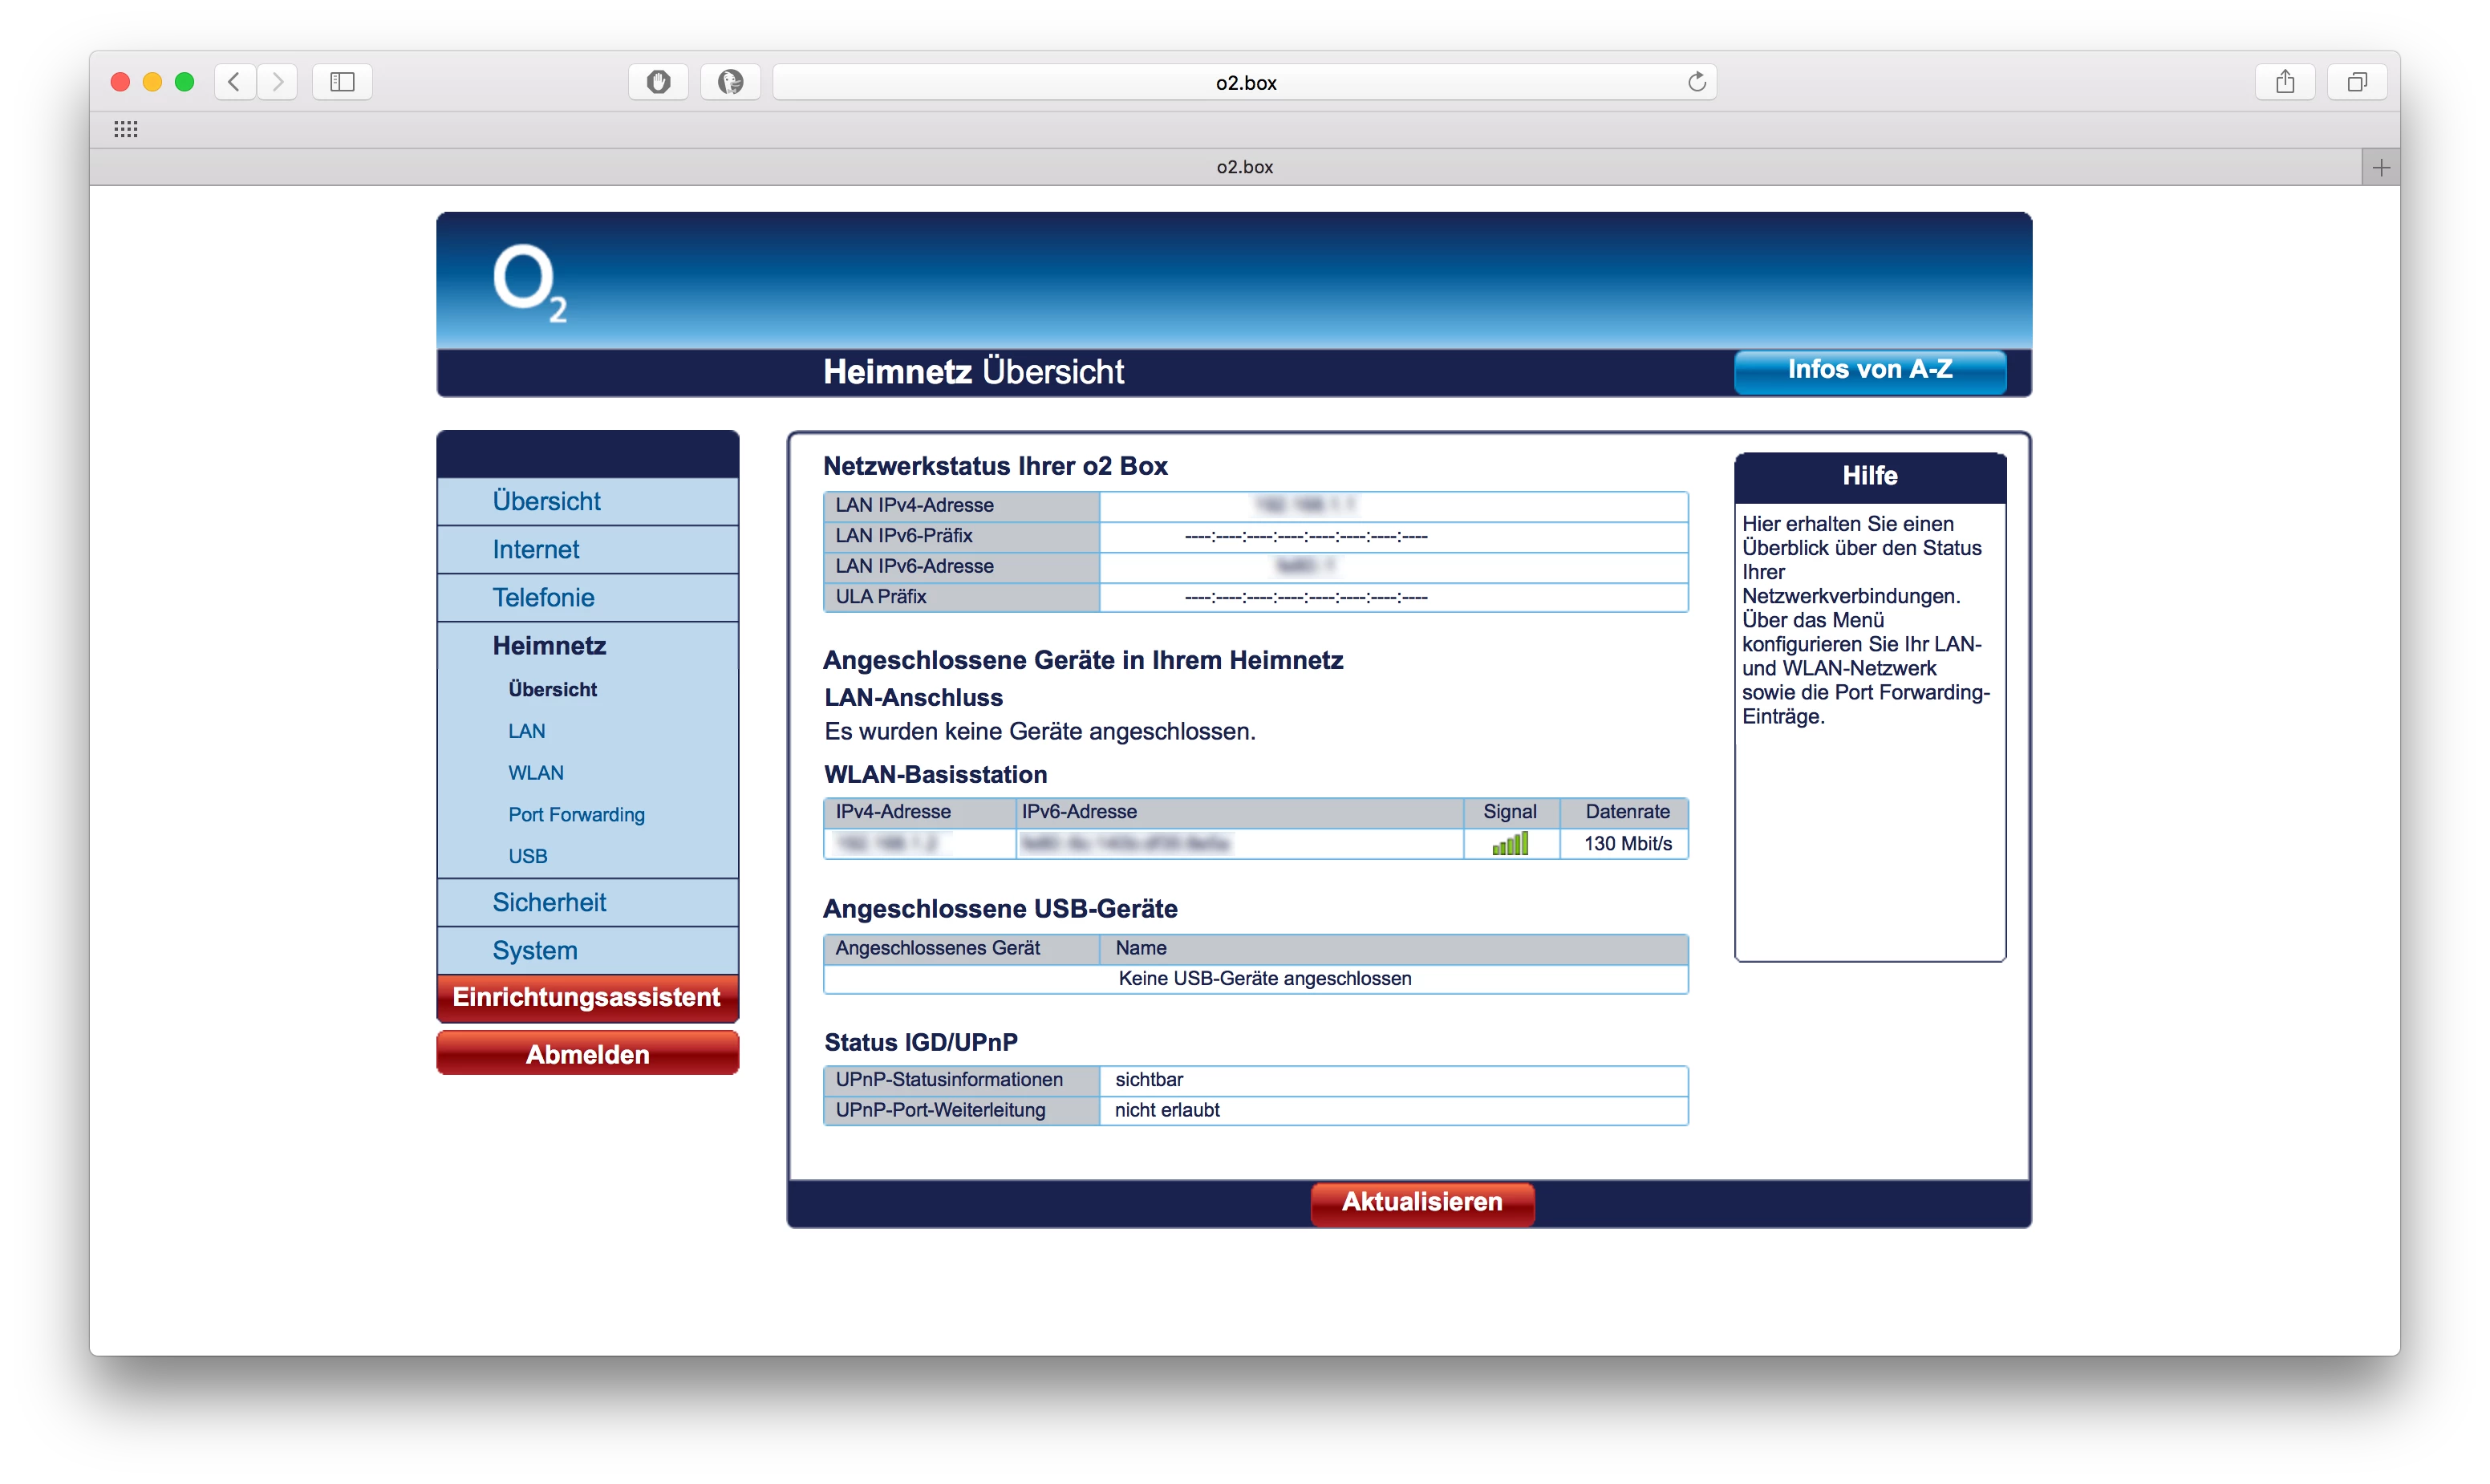
Task: Click the WLAN IPv6-Adresse column header
Action: [1239, 812]
